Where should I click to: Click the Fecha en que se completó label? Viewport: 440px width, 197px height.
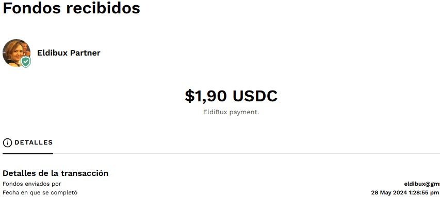[40, 192]
